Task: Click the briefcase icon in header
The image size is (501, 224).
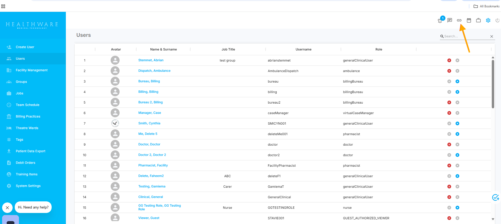Action: coord(478,20)
